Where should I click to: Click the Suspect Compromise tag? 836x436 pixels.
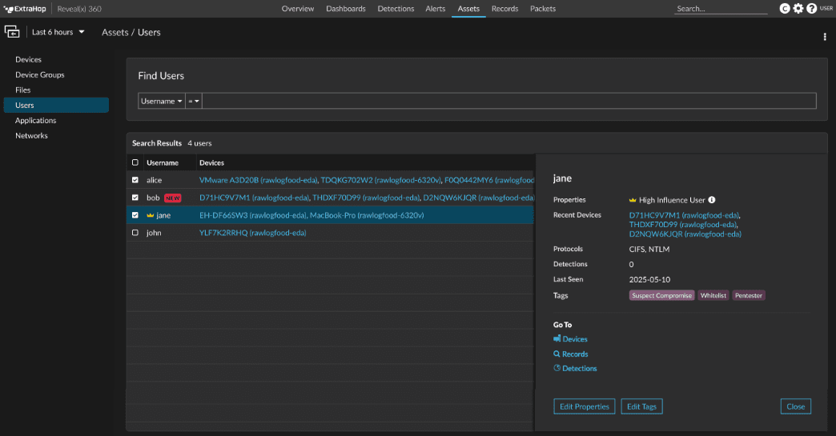(661, 295)
